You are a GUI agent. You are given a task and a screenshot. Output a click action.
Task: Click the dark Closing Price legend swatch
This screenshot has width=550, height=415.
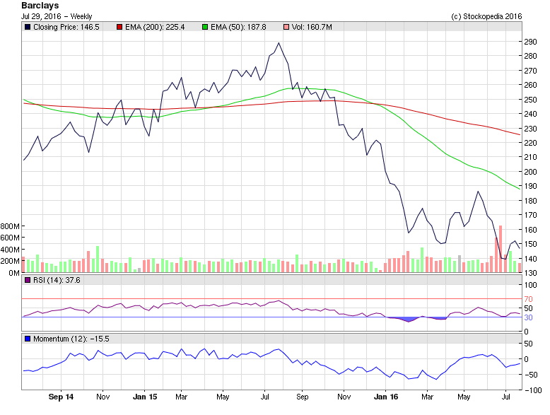tap(28, 27)
